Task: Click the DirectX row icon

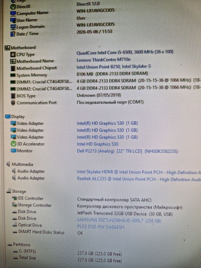Action: point(13,7)
